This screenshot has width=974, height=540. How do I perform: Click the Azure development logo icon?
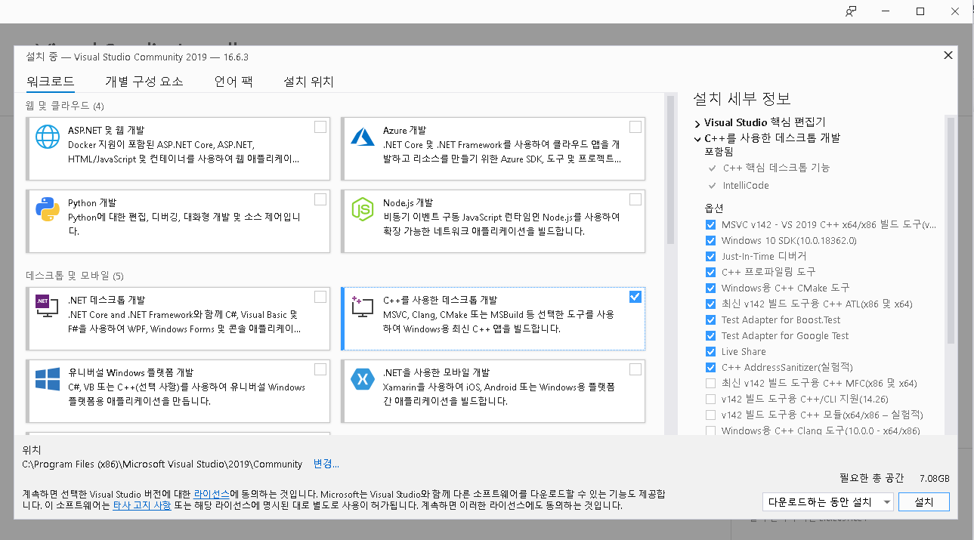pos(363,137)
